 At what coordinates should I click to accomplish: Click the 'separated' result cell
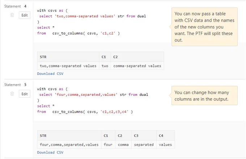144,145
